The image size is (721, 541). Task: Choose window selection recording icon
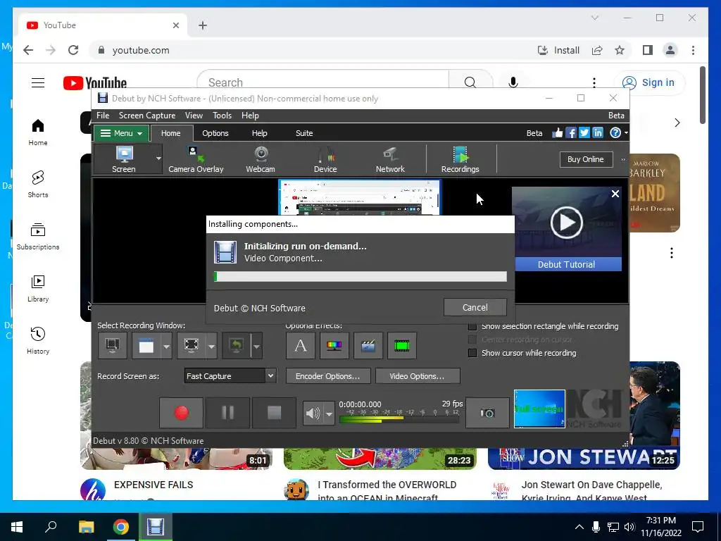146,345
